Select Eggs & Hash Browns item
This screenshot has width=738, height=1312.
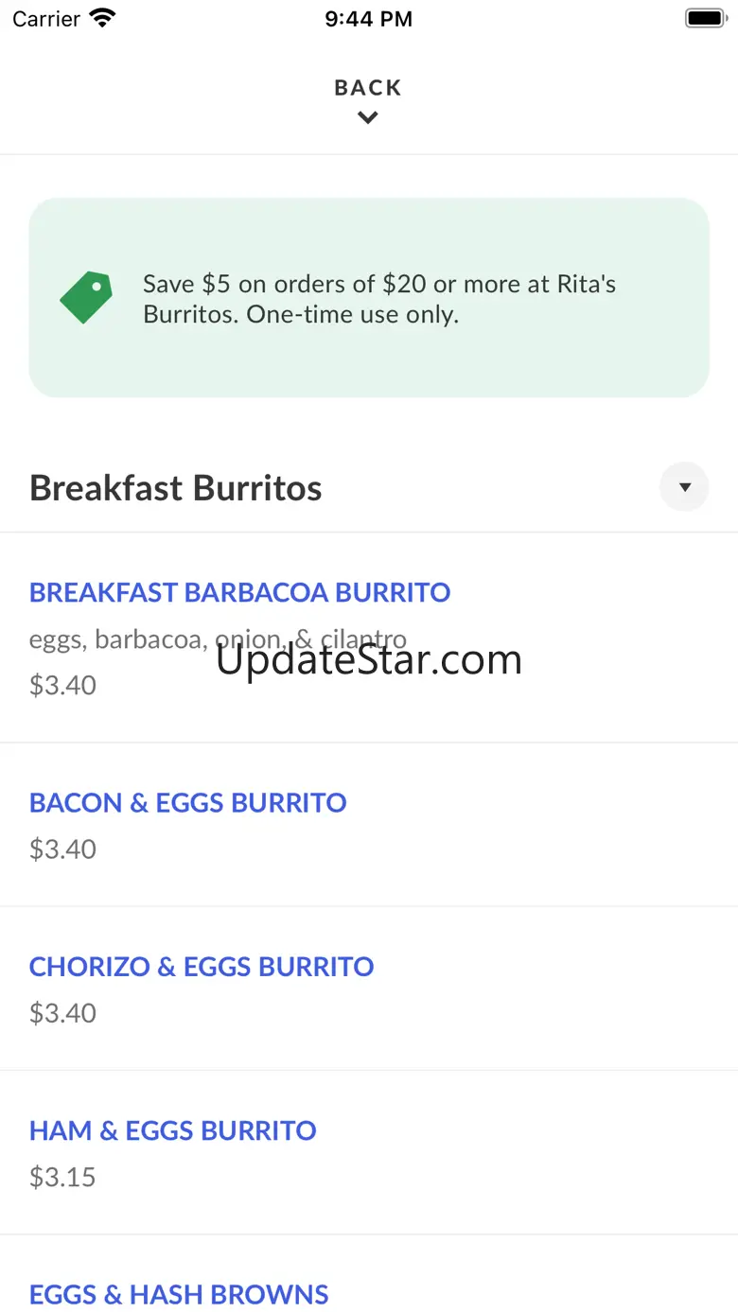tap(179, 1294)
